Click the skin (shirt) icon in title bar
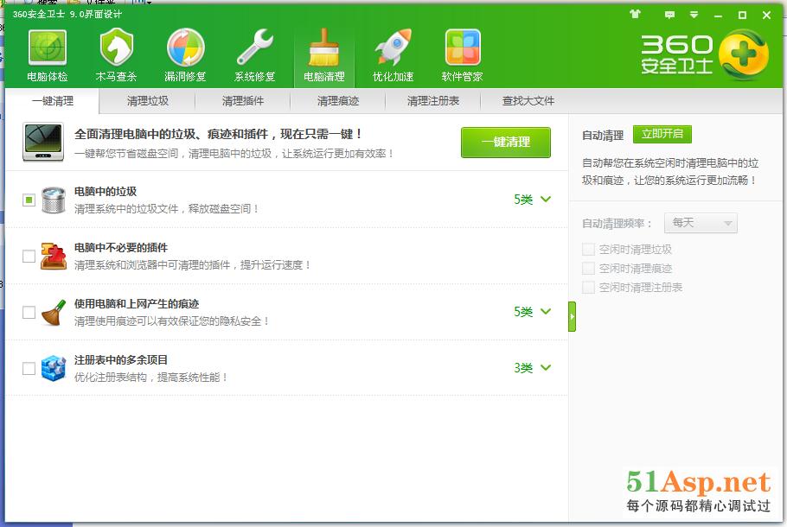The height and width of the screenshot is (527, 787). click(635, 14)
